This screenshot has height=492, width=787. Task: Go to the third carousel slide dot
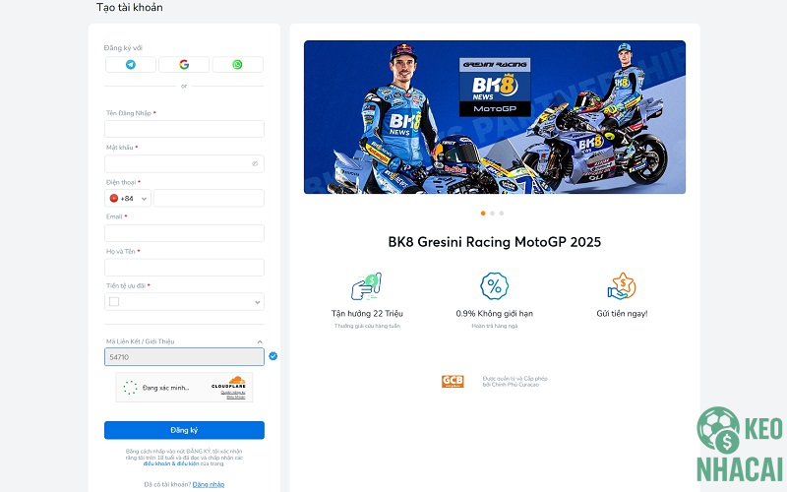point(501,213)
